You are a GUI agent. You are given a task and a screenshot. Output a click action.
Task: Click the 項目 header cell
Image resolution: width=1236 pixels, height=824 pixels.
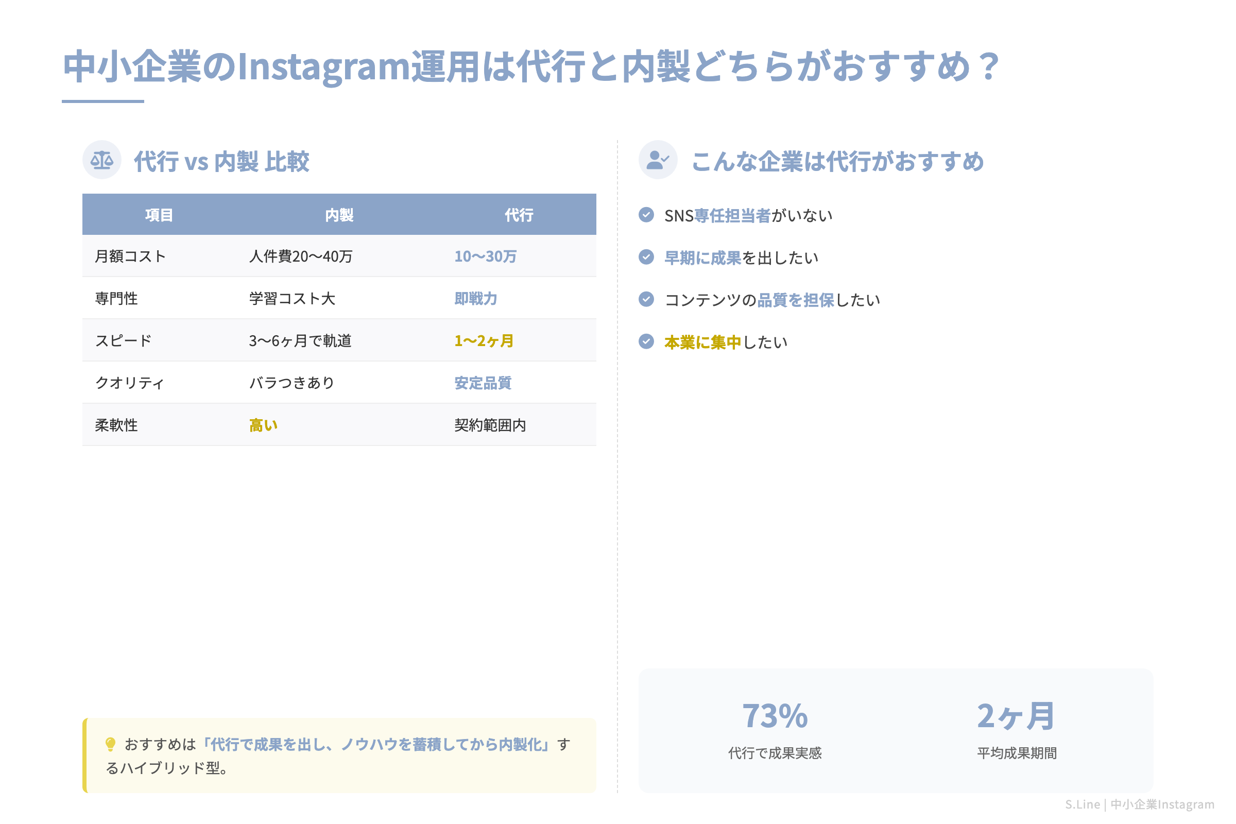(x=158, y=214)
